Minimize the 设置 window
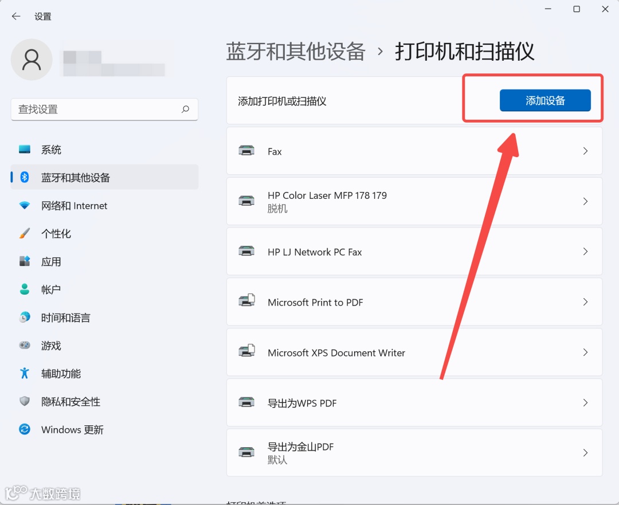Viewport: 619px width, 505px height. 548,9
